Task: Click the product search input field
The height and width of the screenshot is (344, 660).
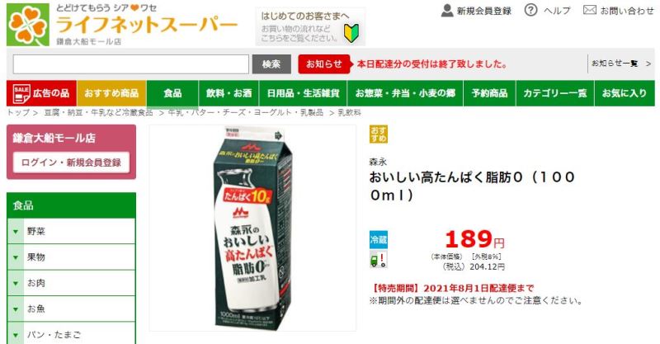Action: 131,64
